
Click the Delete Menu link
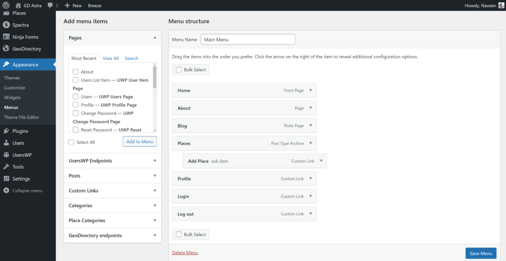tap(185, 253)
